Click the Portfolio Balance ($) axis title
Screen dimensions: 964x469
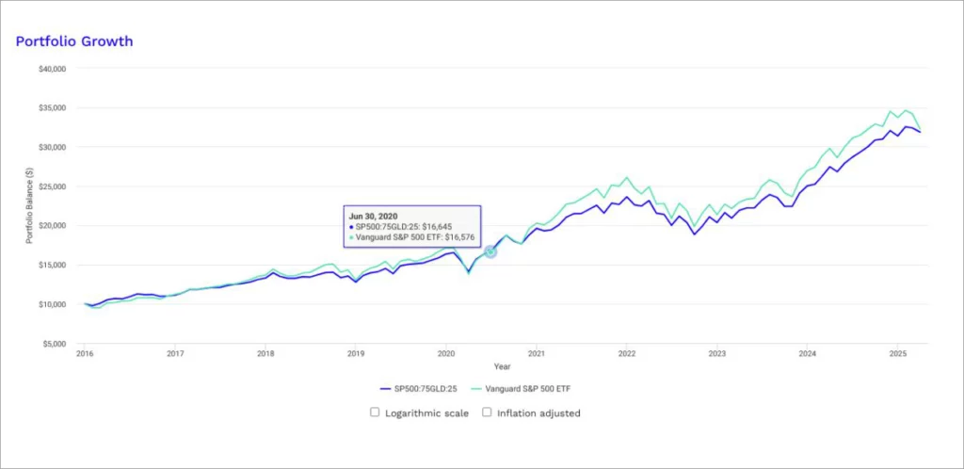(28, 204)
